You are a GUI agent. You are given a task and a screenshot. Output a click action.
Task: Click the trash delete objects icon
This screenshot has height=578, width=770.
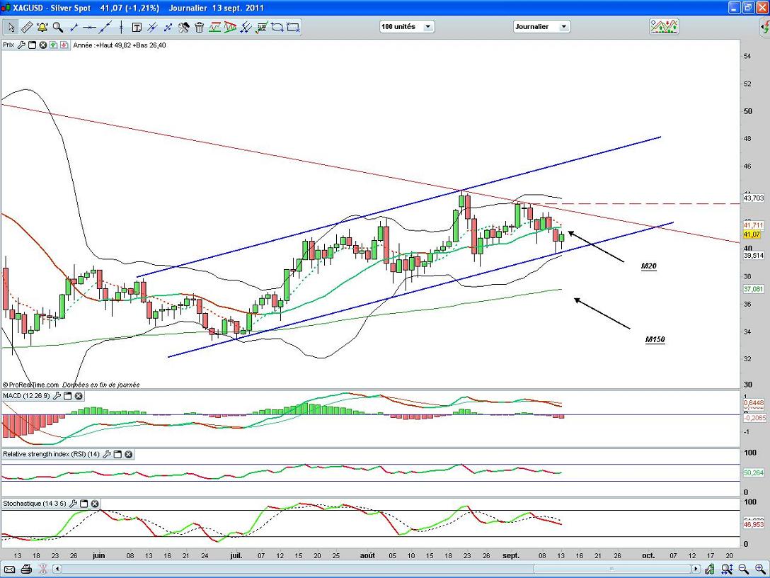click(199, 28)
